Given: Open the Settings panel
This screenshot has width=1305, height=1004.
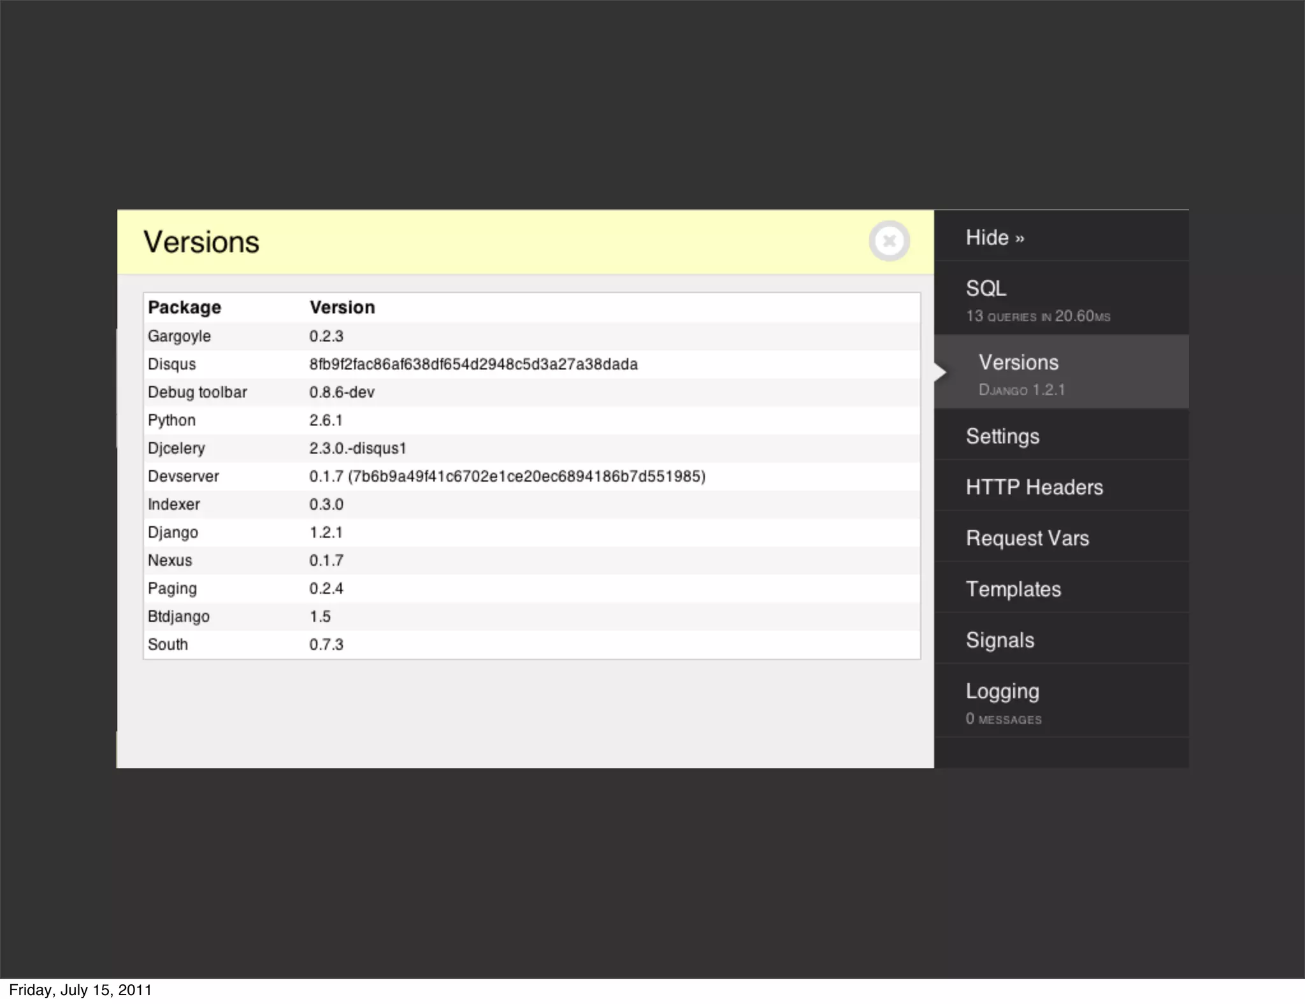Looking at the screenshot, I should (x=1002, y=436).
